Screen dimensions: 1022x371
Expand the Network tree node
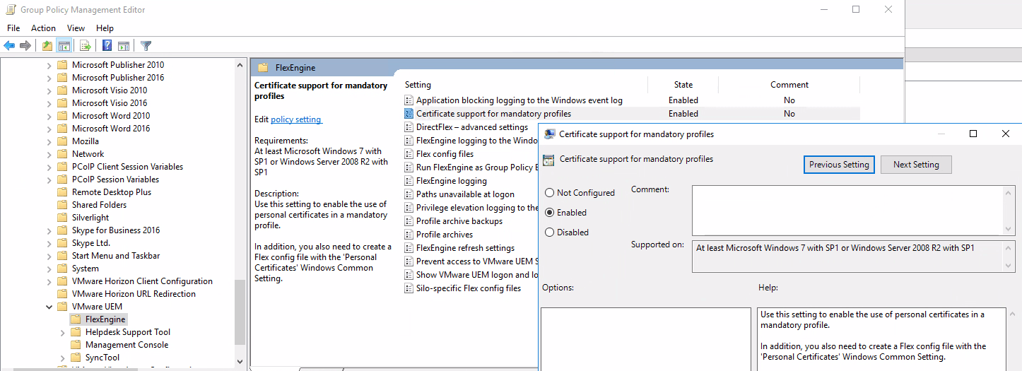(x=49, y=154)
